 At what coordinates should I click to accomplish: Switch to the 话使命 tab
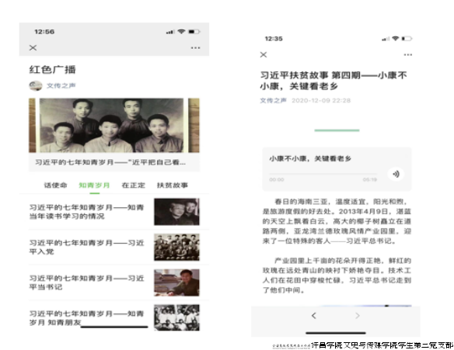coord(56,185)
